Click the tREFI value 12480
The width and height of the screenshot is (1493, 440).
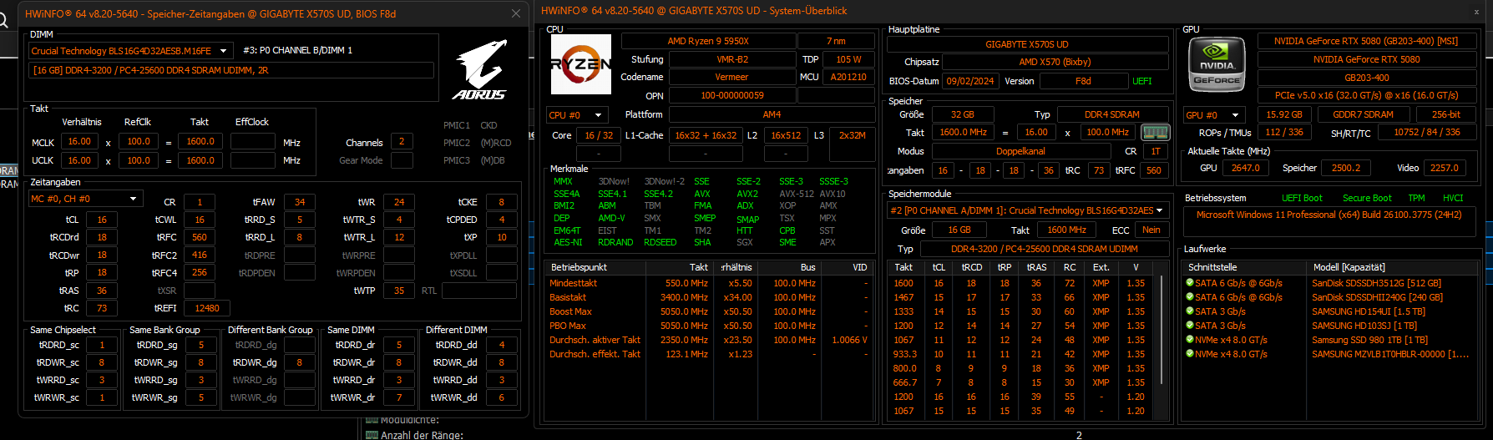pos(207,308)
